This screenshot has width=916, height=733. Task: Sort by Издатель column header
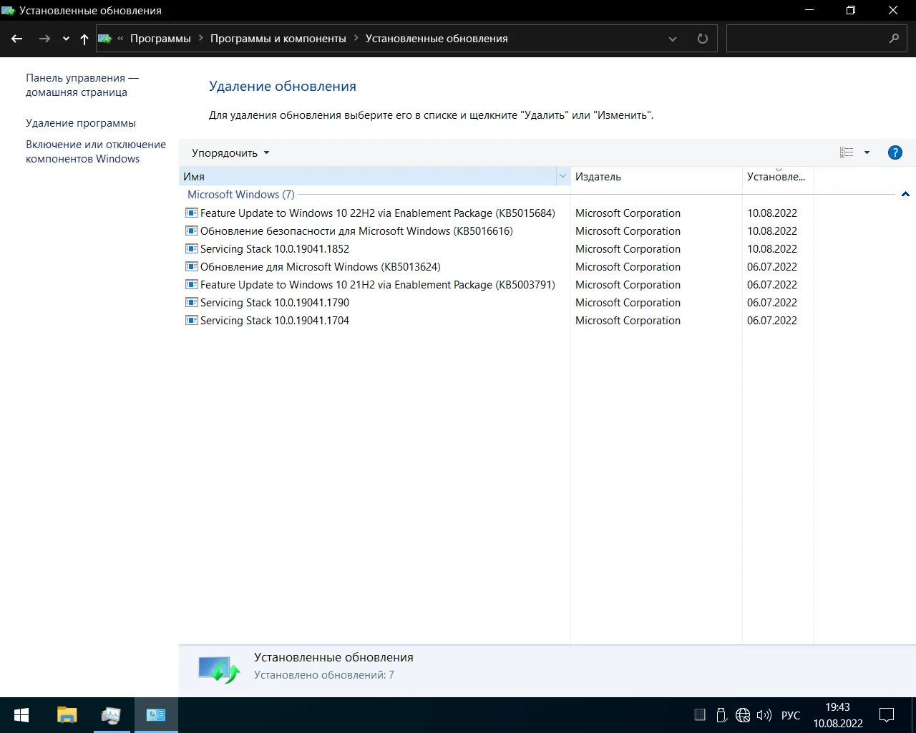coord(656,177)
